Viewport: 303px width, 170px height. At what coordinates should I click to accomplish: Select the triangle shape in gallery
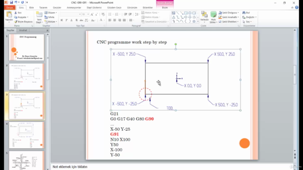(174, 17)
